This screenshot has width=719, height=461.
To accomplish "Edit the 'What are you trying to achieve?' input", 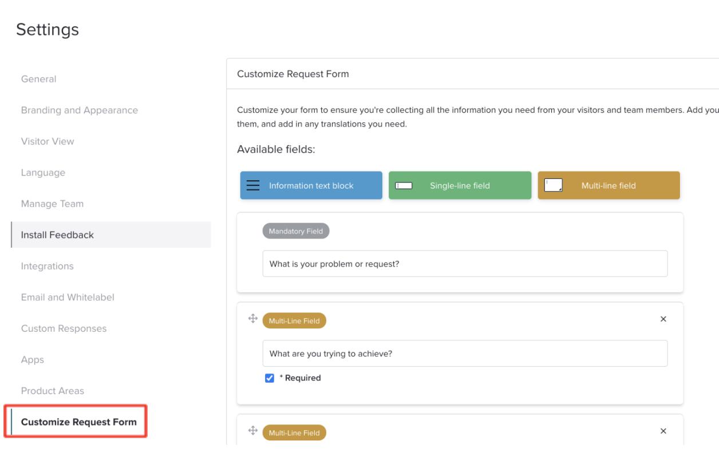I will point(465,353).
